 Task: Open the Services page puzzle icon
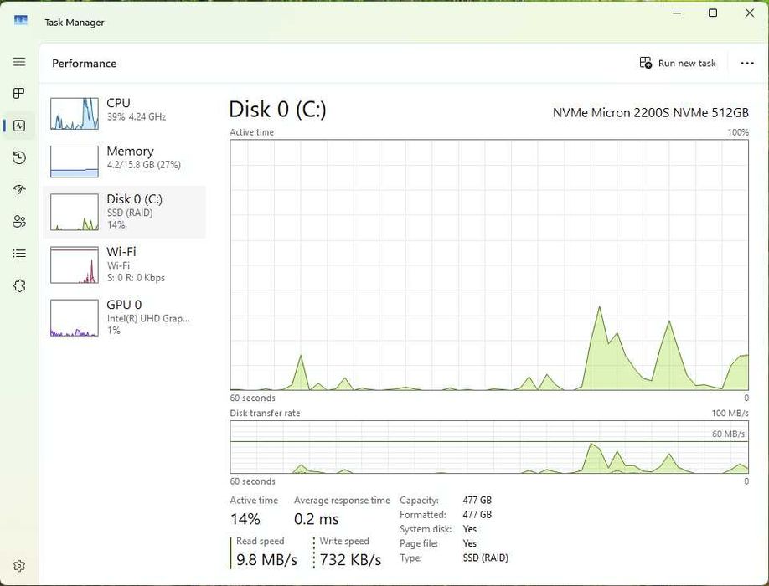pyautogui.click(x=19, y=285)
